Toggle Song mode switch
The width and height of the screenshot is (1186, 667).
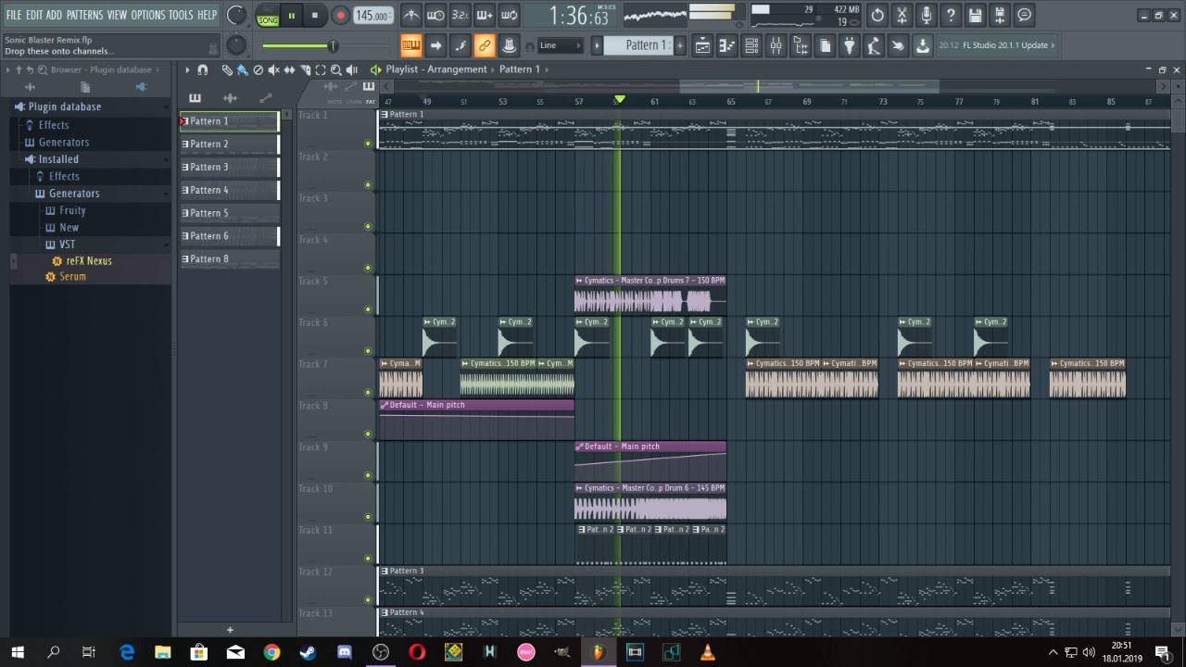[x=268, y=16]
